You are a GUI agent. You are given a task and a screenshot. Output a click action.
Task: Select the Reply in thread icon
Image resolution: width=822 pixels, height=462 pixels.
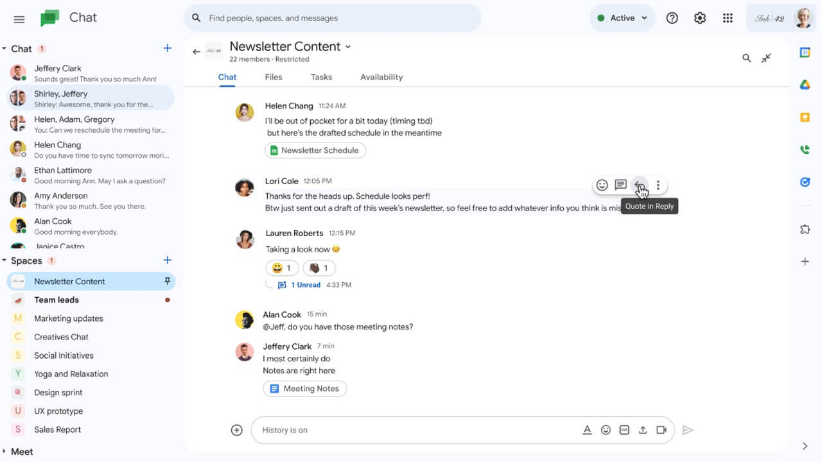pos(620,185)
